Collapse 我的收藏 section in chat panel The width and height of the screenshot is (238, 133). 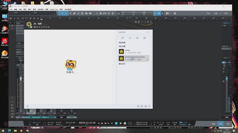click(x=147, y=46)
